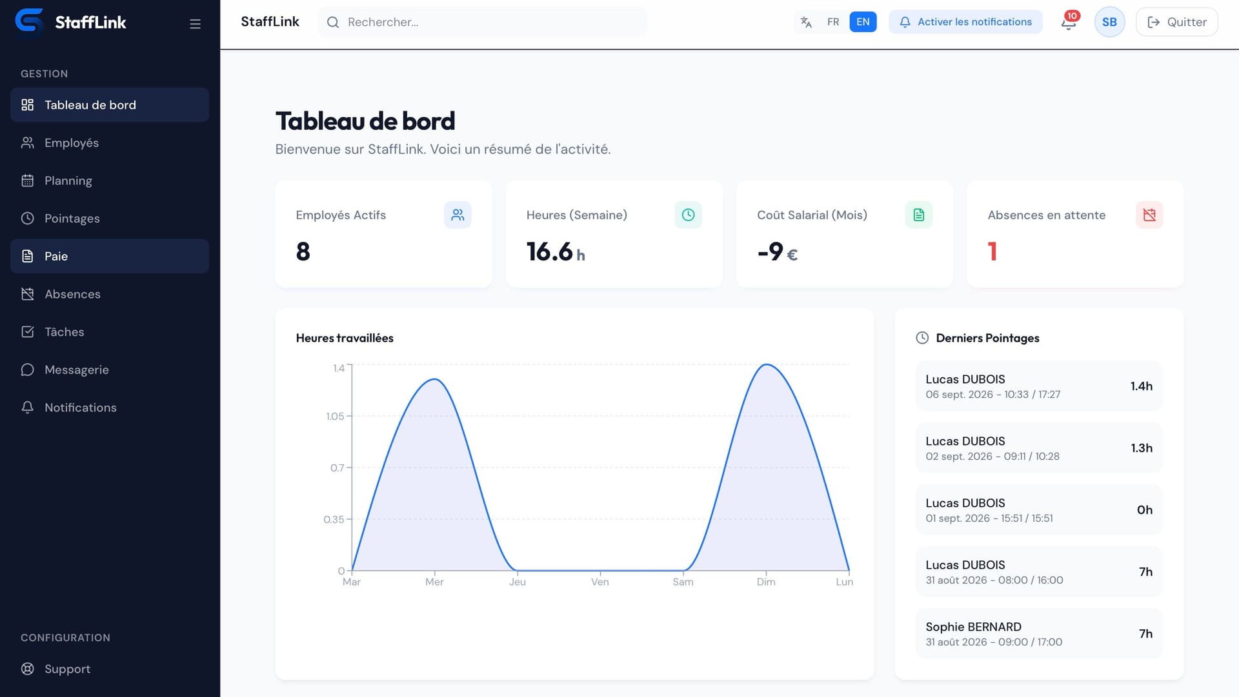Viewport: 1239px width, 697px height.
Task: Select Lucas DUBOIS 02 sept. 2026 entry
Action: (x=1039, y=447)
